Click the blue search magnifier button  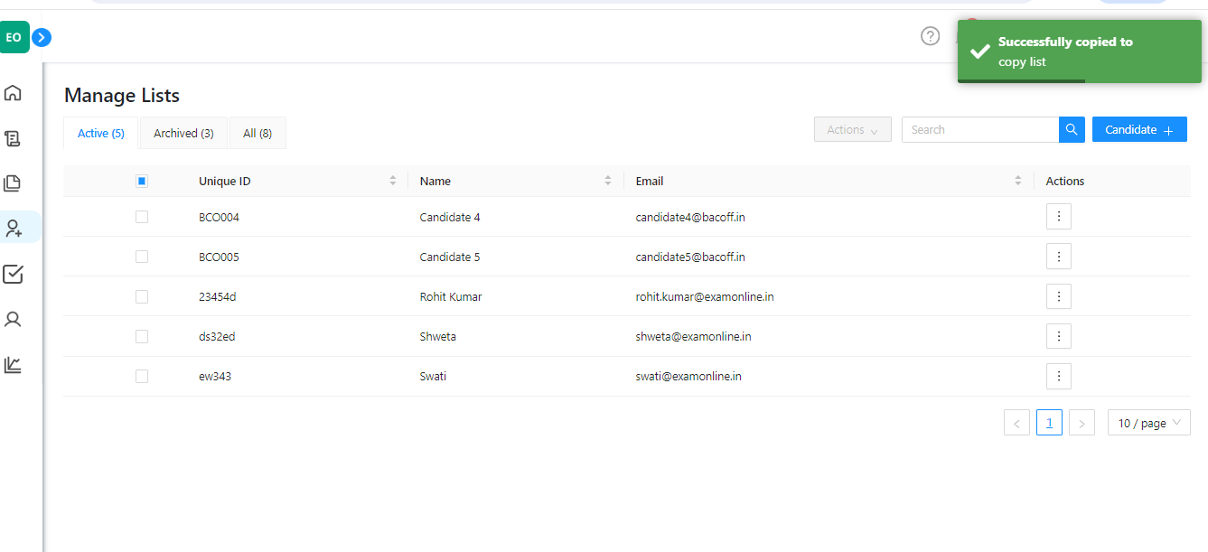click(x=1072, y=130)
